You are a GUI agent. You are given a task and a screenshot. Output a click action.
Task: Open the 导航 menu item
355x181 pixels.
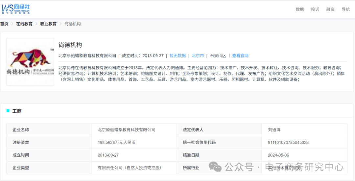coord(346,9)
